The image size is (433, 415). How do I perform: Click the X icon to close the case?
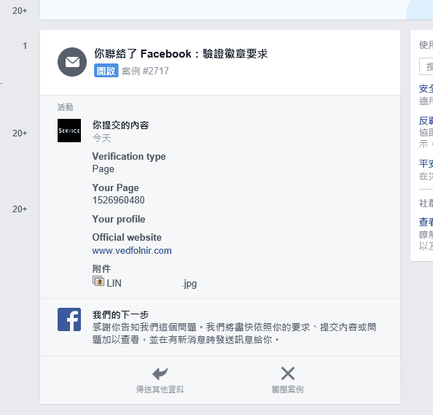pyautogui.click(x=288, y=373)
